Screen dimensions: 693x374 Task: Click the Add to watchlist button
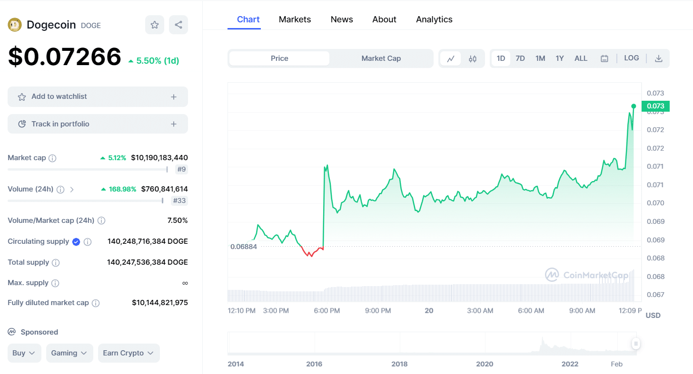coord(98,96)
